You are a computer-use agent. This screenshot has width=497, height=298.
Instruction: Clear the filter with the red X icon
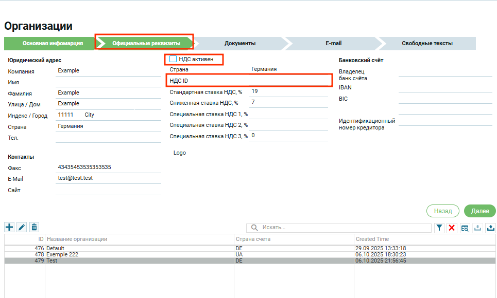point(452,228)
